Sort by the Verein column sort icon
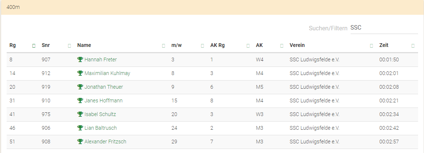 (x=371, y=46)
